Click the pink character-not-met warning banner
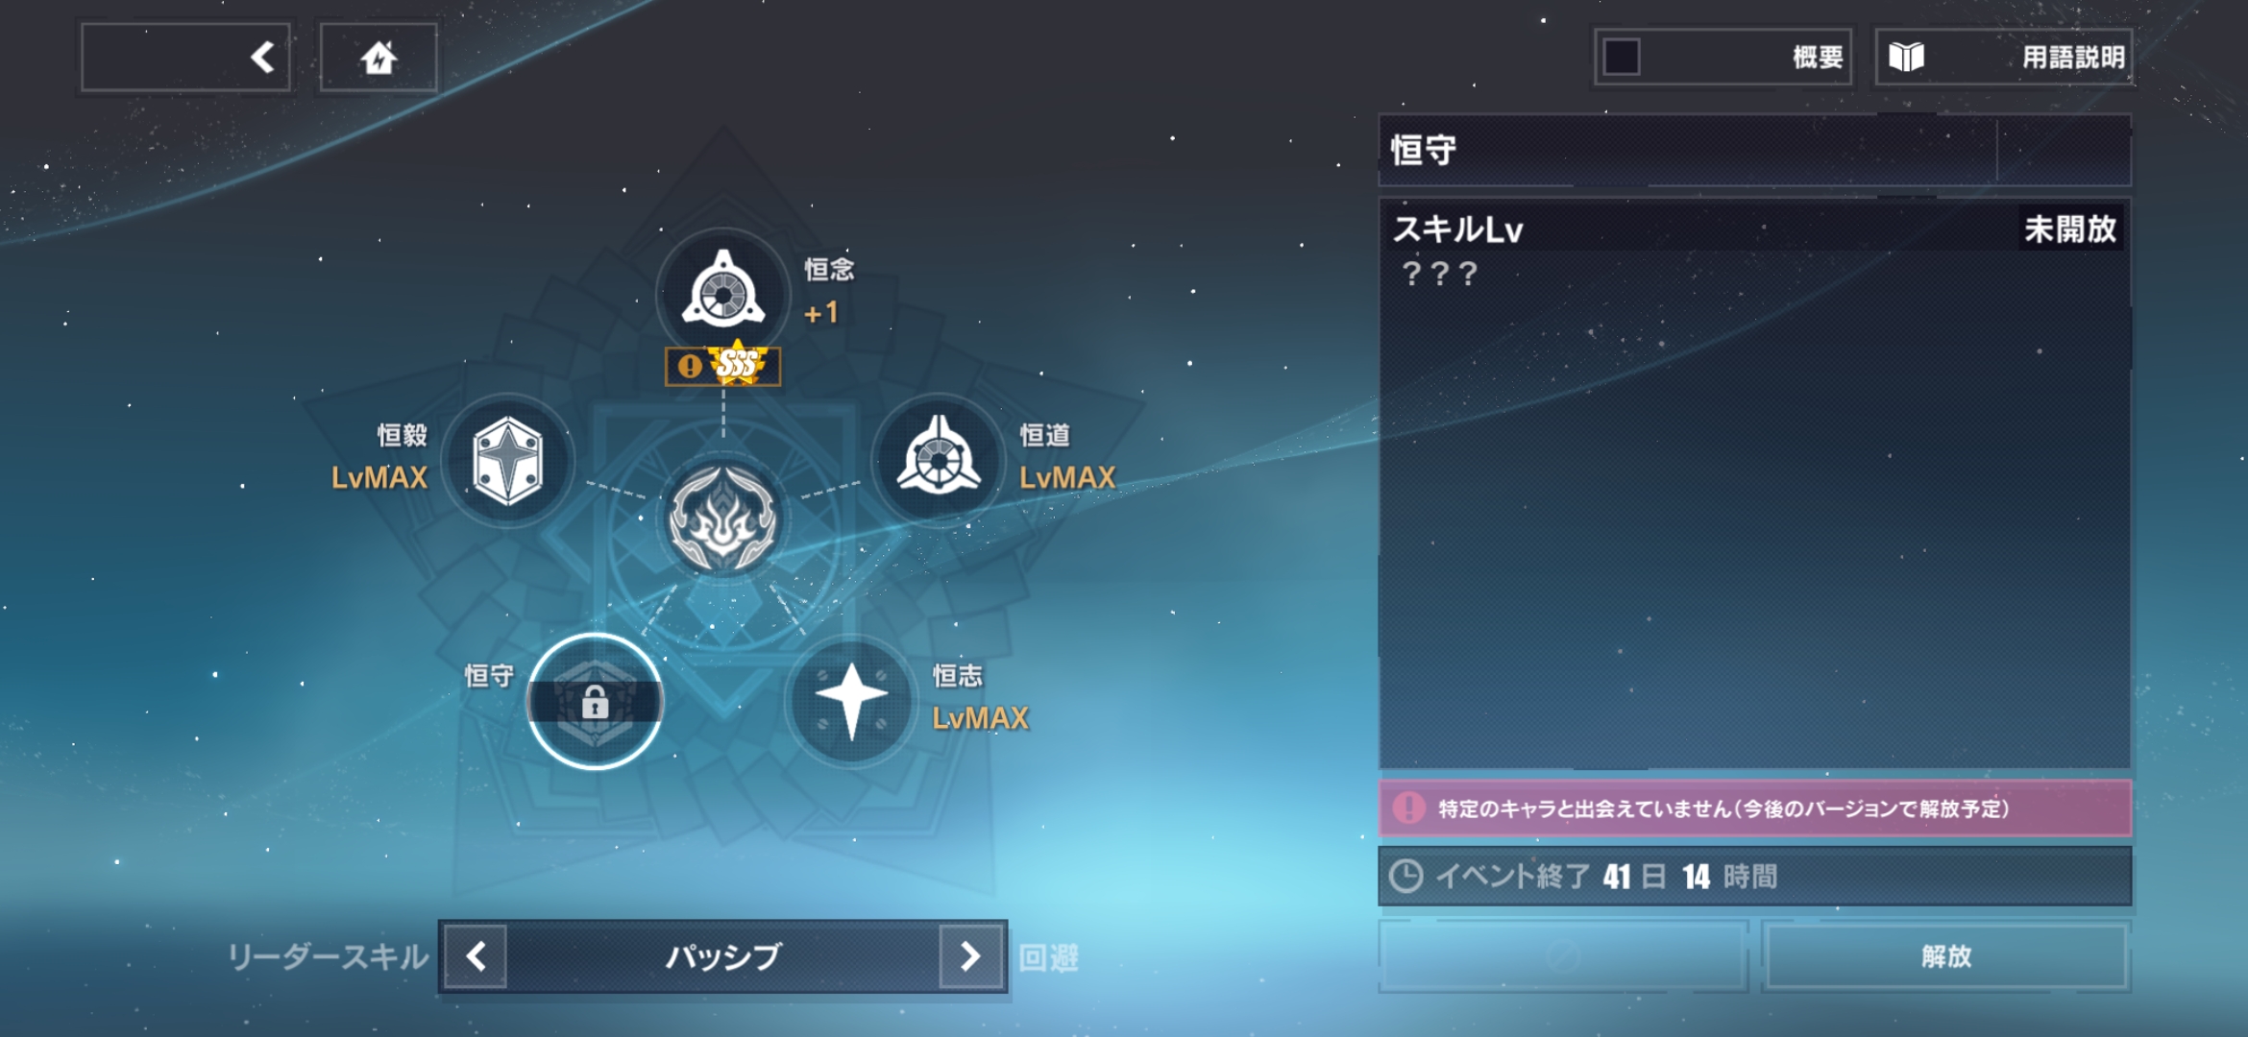The height and width of the screenshot is (1037, 2248). [1755, 808]
